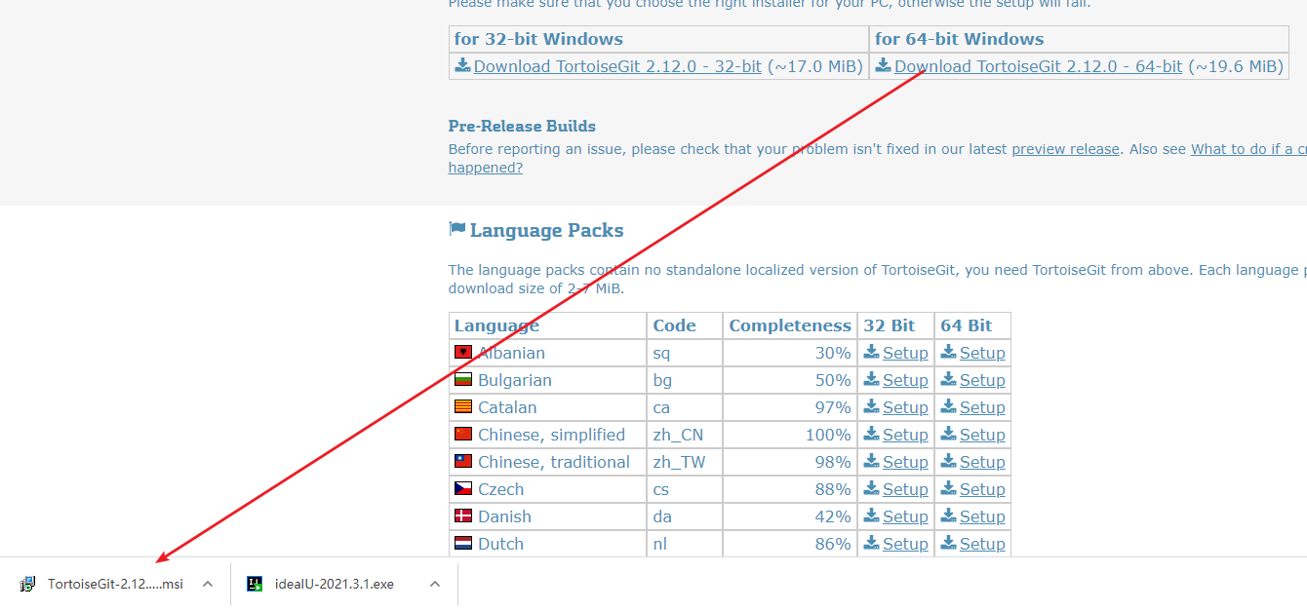Screen dimensions: 1307x611
Task: Click the 32-bit TortoiseGit download icon
Action: [462, 65]
